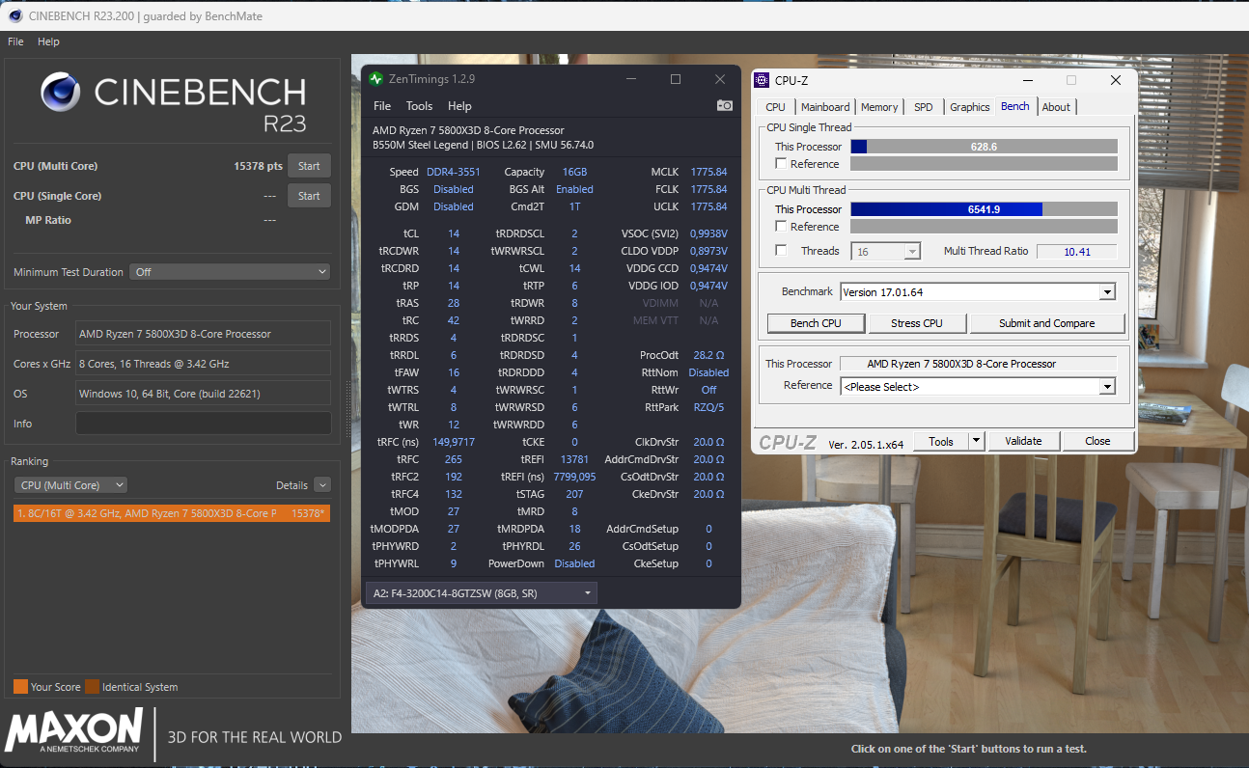The width and height of the screenshot is (1249, 768).
Task: Click the Cinebench R23 logo sphere
Action: [61, 92]
